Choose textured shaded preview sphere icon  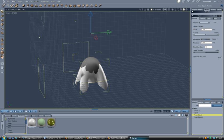pyautogui.click(x=186, y=9)
